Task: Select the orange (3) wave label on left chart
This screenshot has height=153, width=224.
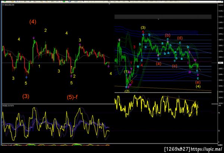Action: point(26,96)
